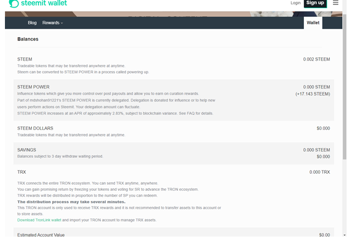Click the $0.00 estimated account value

click(x=324, y=235)
